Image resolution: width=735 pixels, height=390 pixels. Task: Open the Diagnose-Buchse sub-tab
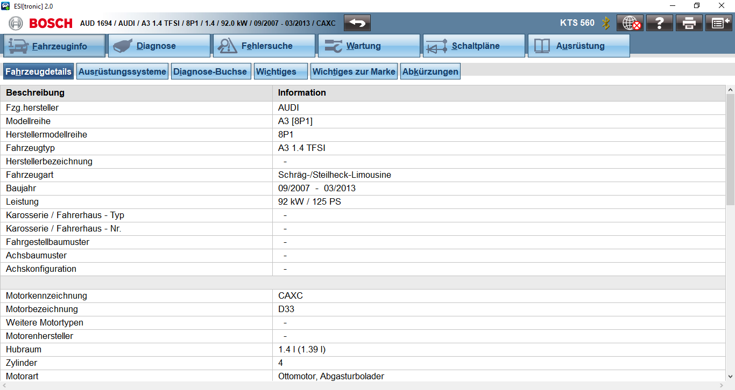(210, 71)
